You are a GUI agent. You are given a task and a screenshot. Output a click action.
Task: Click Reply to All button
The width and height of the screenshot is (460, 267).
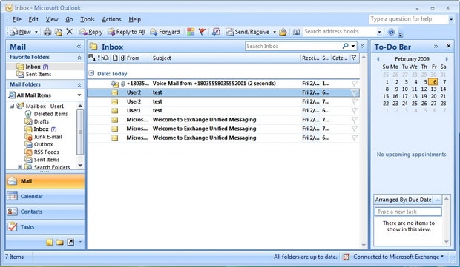click(126, 32)
